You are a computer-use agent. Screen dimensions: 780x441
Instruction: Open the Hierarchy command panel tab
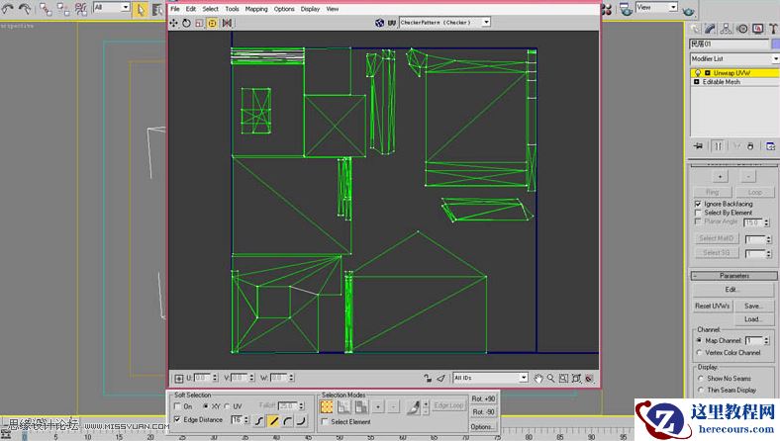(726, 29)
